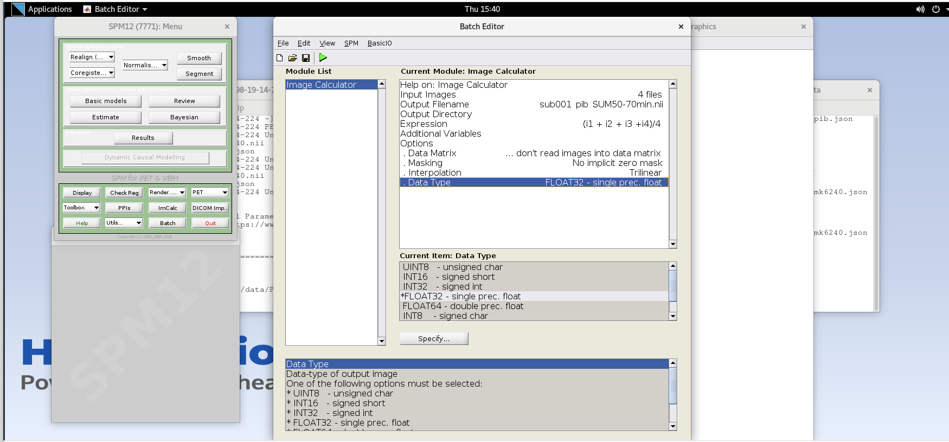The height and width of the screenshot is (442, 949).
Task: Click the MATLAB icon beside Batch Editor
Action: pos(87,9)
